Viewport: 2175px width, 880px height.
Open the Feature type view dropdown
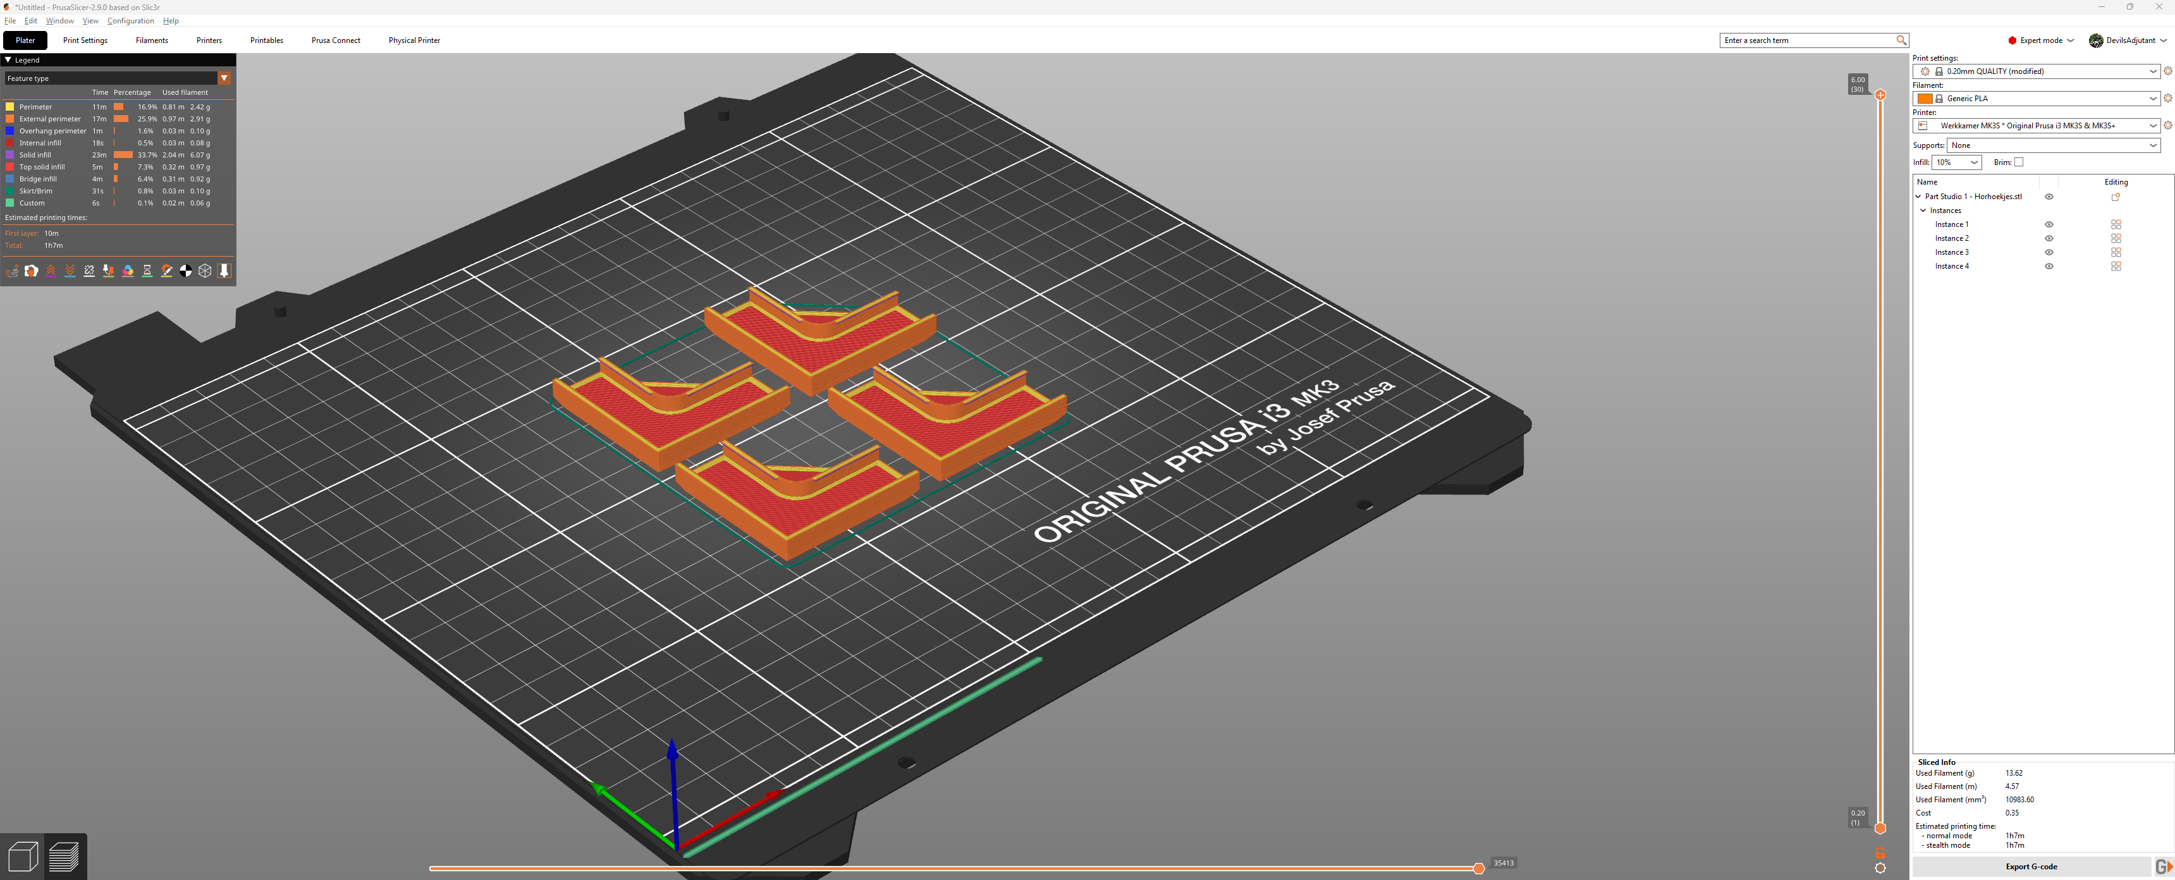(118, 78)
